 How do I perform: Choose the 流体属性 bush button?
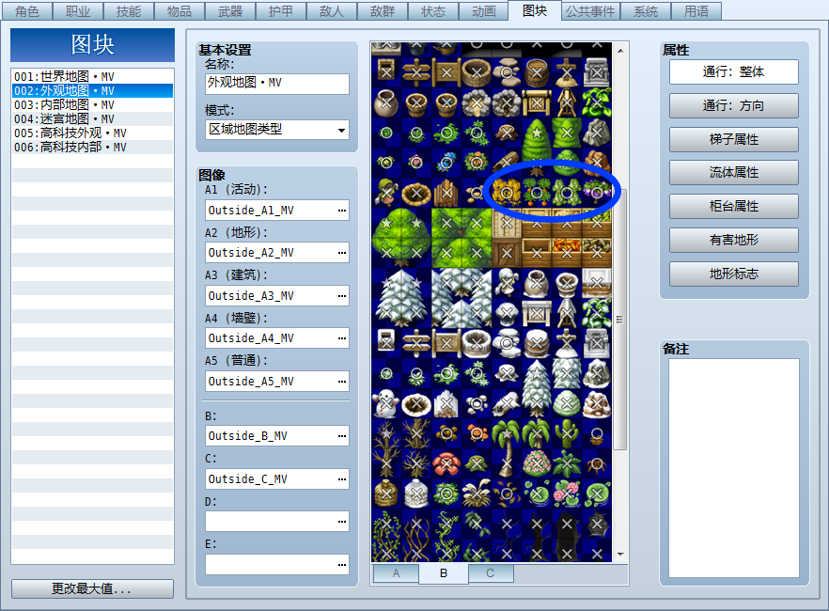point(733,172)
